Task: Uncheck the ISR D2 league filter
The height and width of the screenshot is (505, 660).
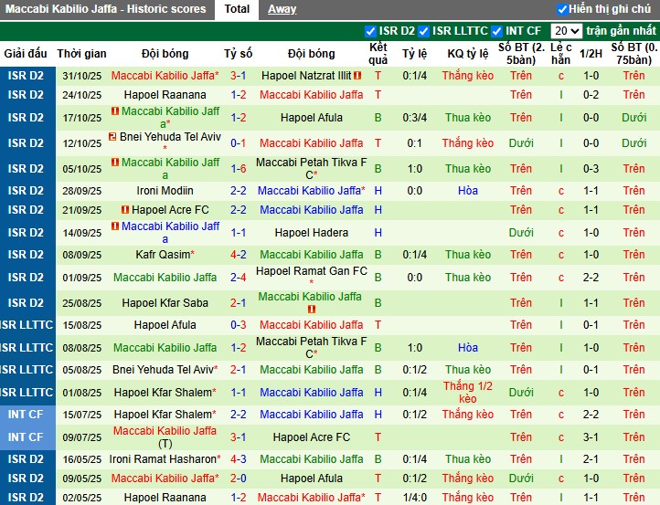Action: tap(370, 31)
